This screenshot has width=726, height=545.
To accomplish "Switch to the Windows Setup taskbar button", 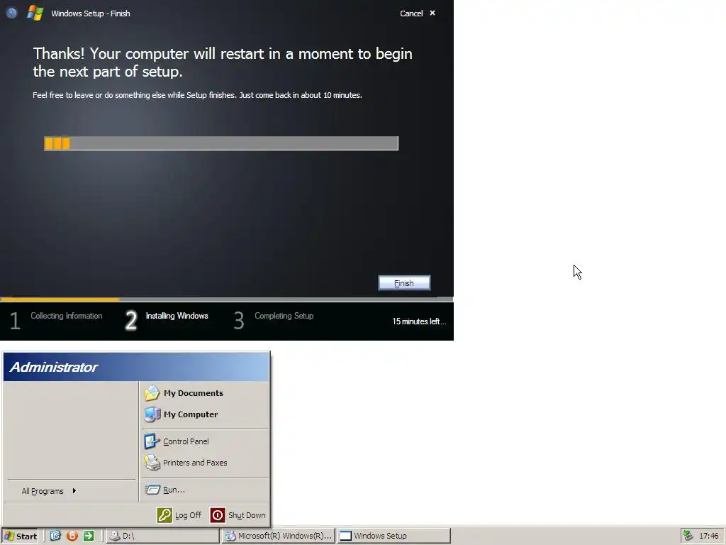I will point(393,536).
